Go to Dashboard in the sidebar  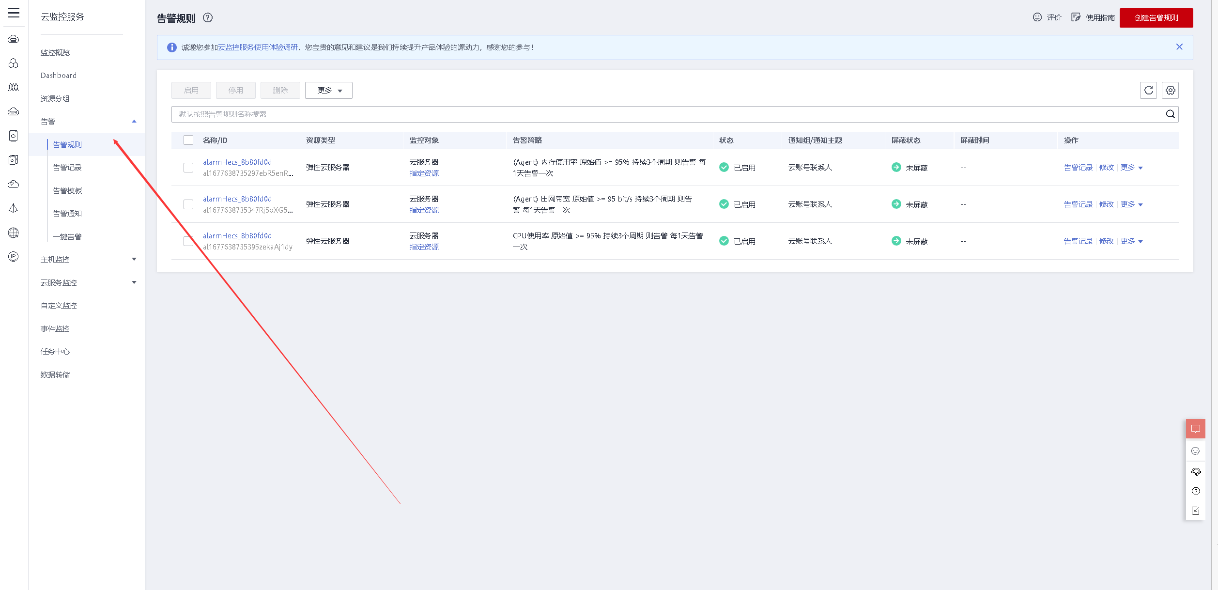59,76
